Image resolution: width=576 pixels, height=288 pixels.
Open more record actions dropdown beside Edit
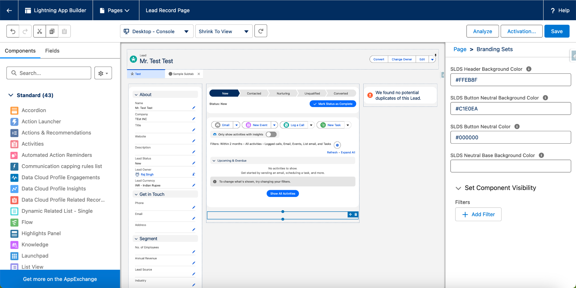(432, 59)
